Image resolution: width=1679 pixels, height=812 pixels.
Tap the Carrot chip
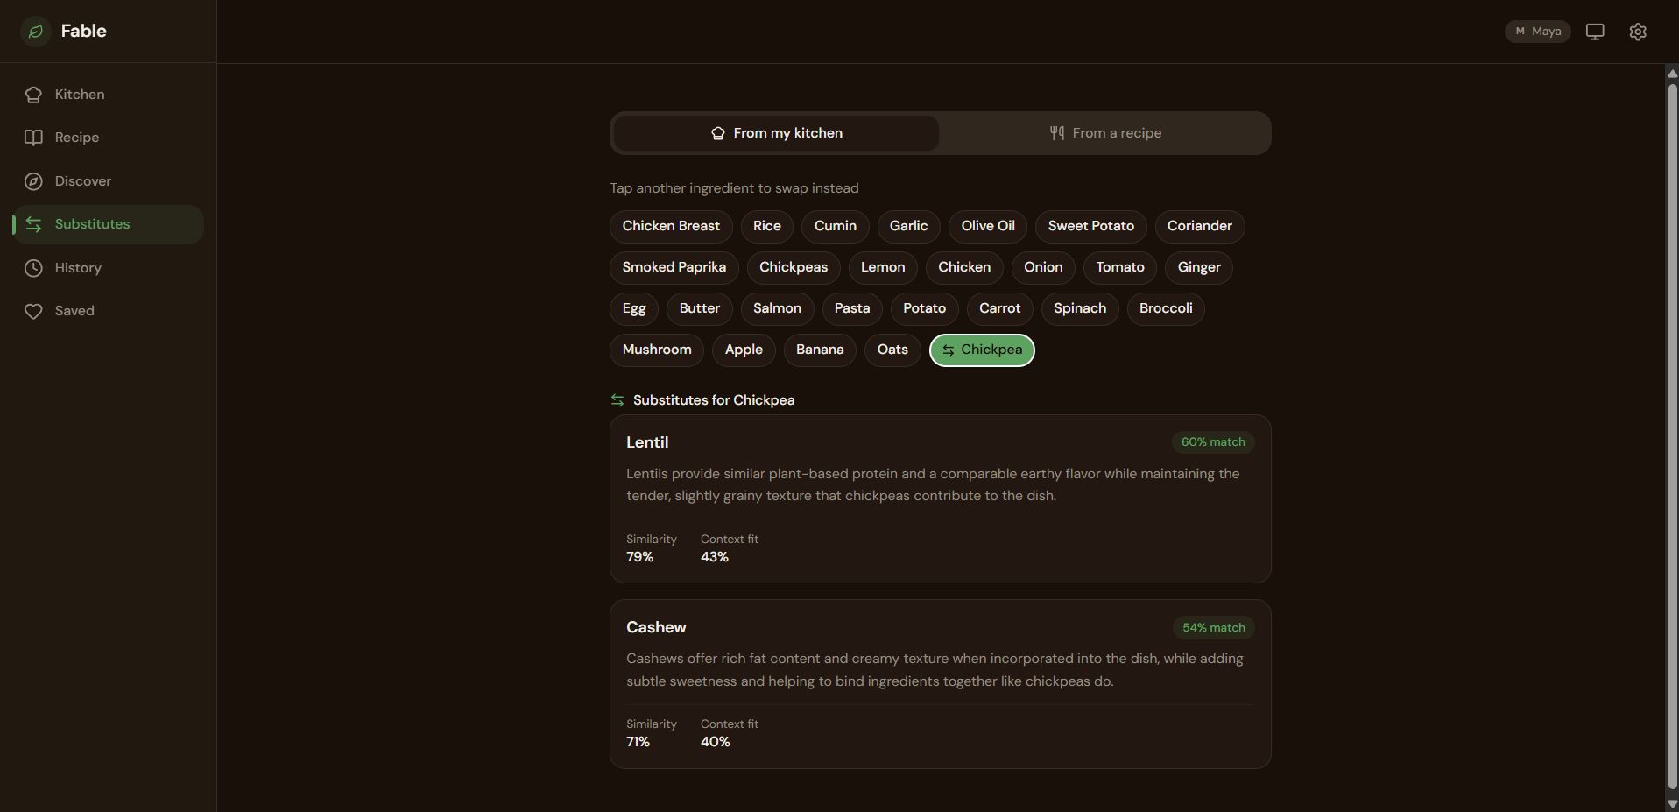999,308
